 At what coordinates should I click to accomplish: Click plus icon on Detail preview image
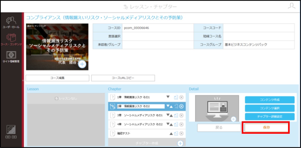pos(233,119)
